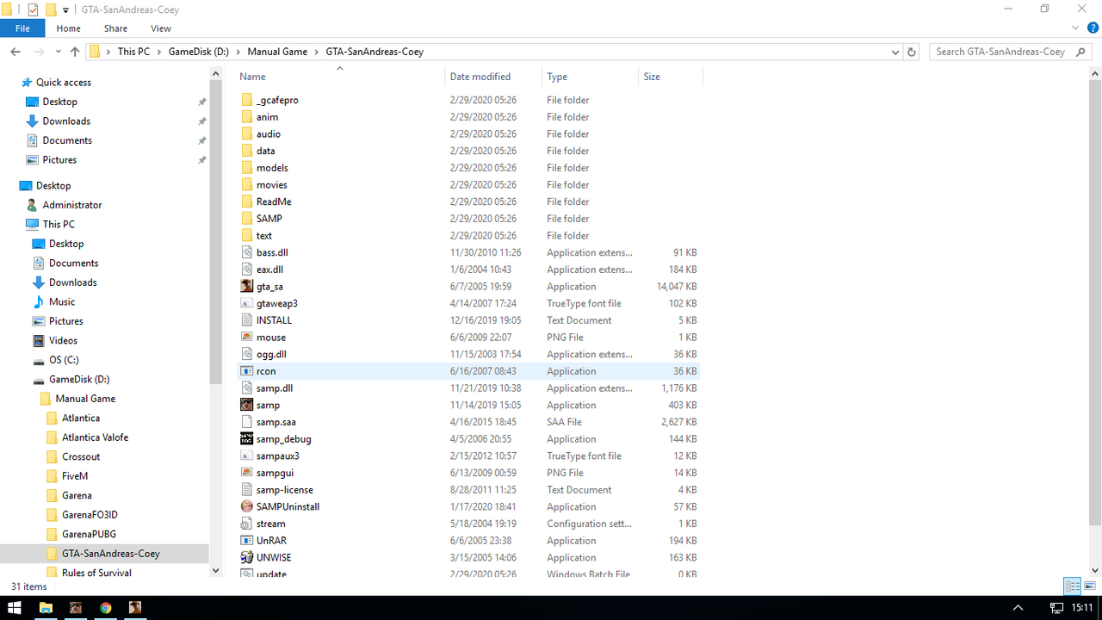Select the rcon application icon
The height and width of the screenshot is (620, 1102).
pos(247,371)
